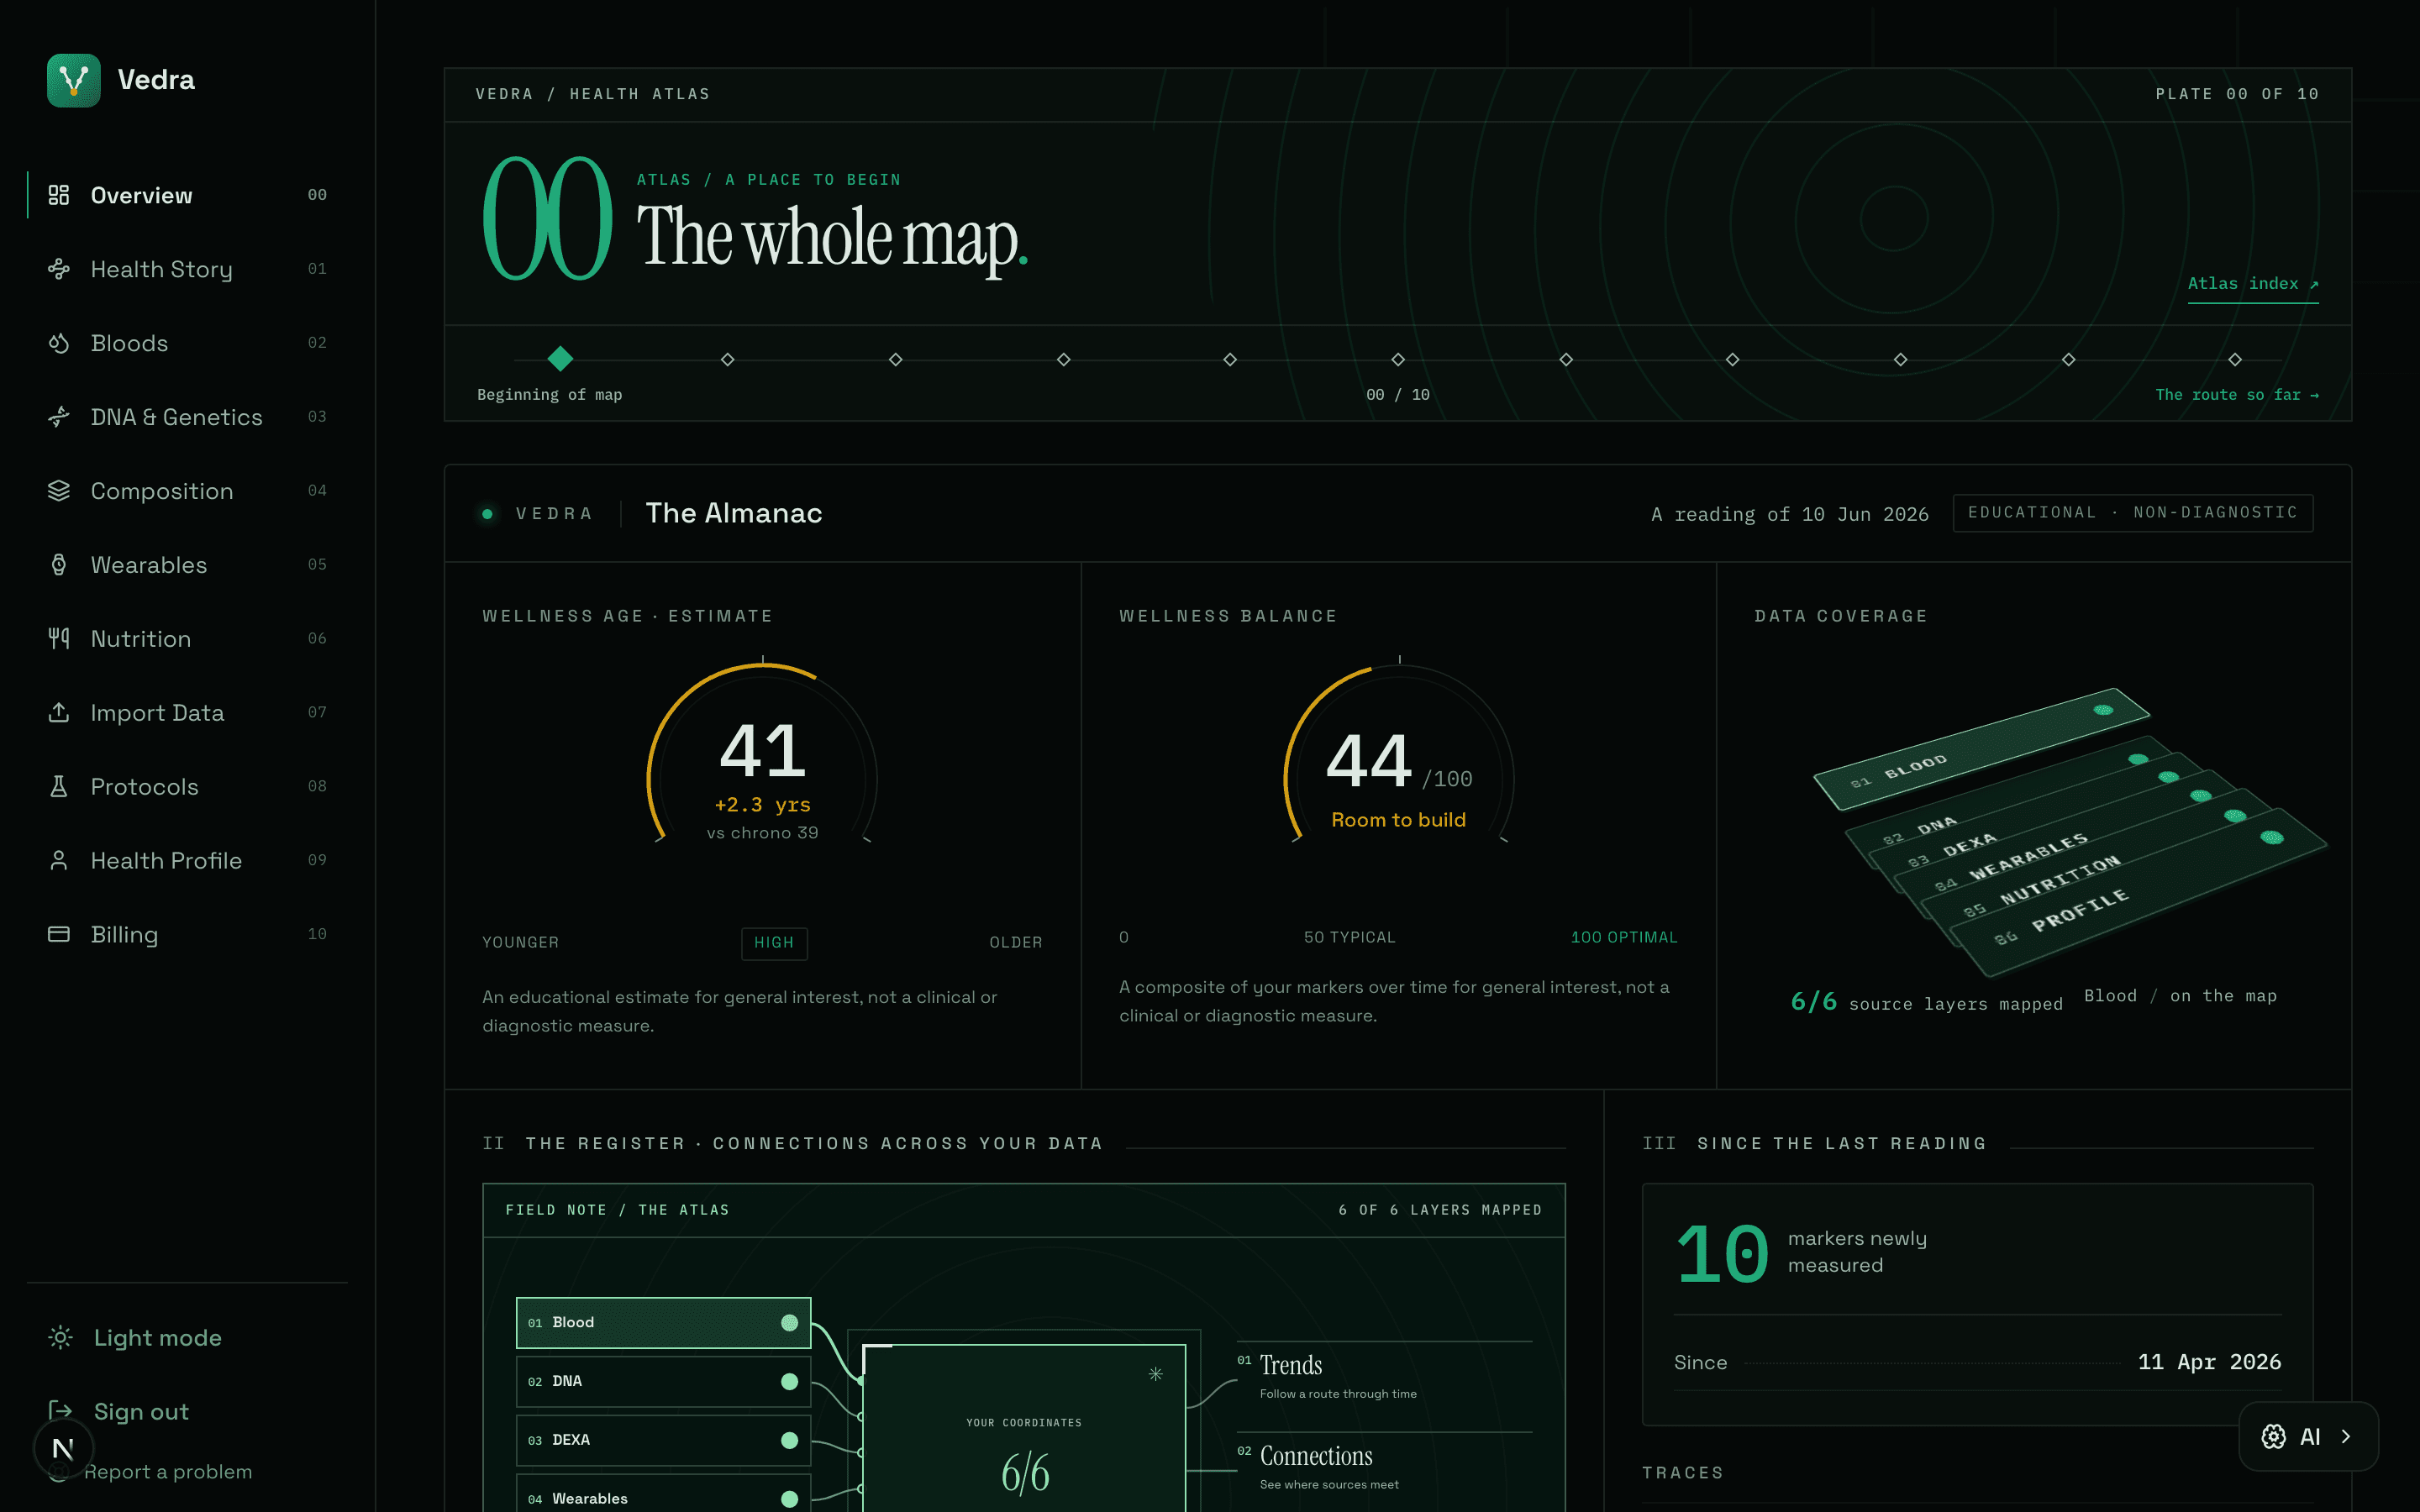Select the filled diamond at Beginning of map

tap(560, 358)
